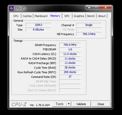Viewport: 122px width, 115px height.
Task: Click the tRP value field 11 clocks
Action: click(70, 63)
